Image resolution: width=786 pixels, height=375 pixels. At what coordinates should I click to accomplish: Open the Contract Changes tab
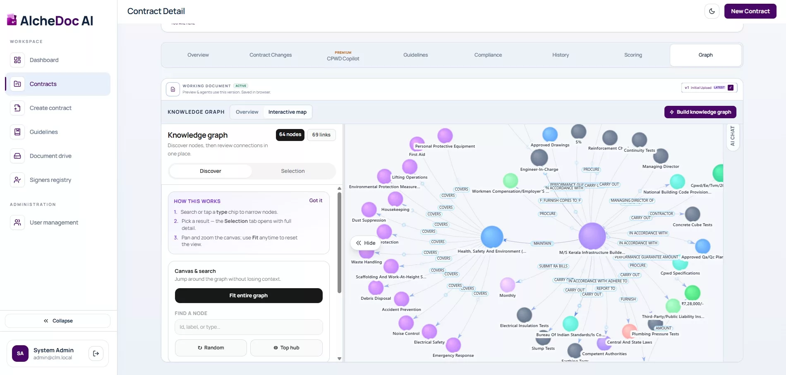pyautogui.click(x=271, y=55)
